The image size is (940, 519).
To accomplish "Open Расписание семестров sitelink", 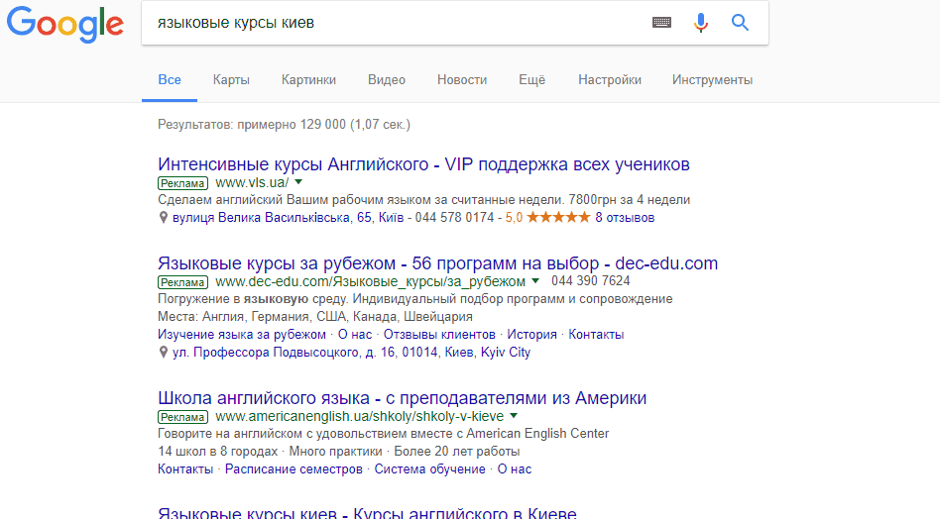I will tap(294, 468).
